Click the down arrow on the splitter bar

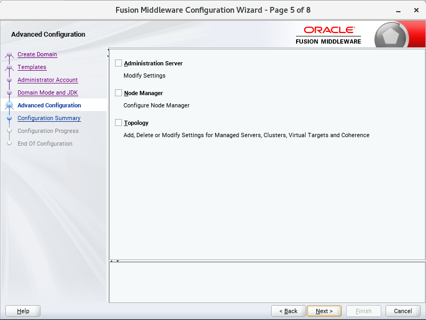[118, 261]
